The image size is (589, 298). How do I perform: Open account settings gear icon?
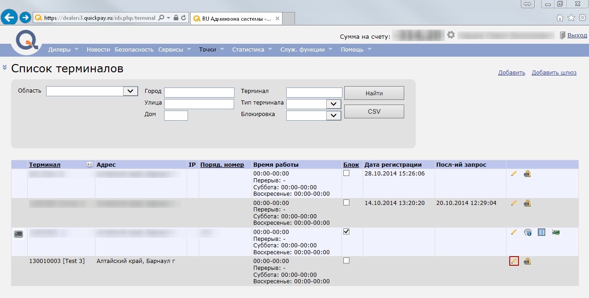coord(451,35)
